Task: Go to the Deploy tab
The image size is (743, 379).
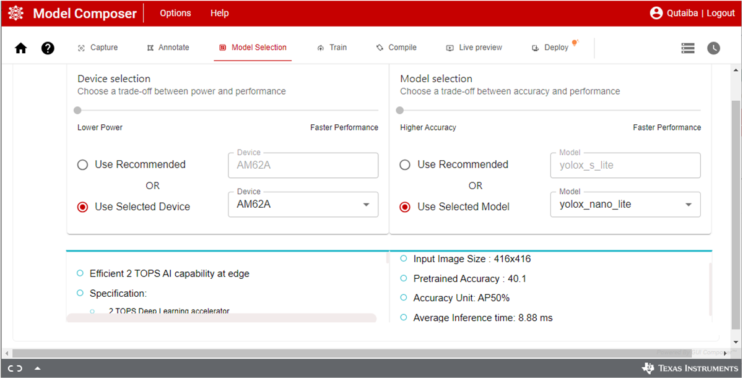Action: [x=550, y=48]
